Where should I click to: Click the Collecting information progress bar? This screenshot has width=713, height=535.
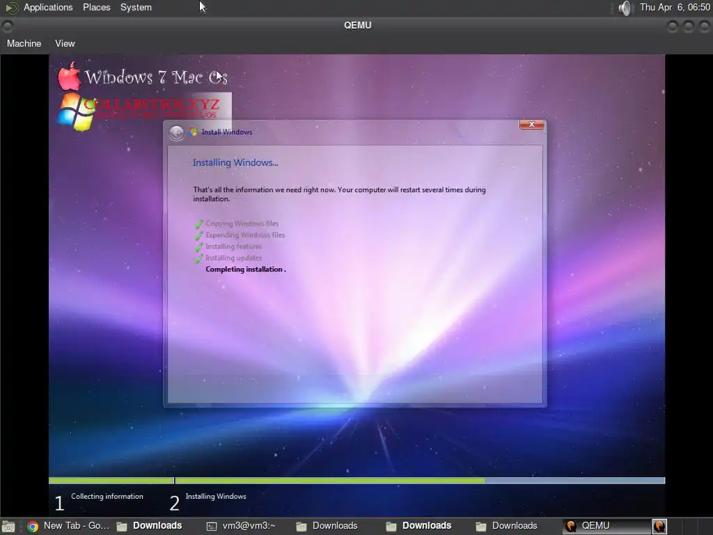[111, 481]
